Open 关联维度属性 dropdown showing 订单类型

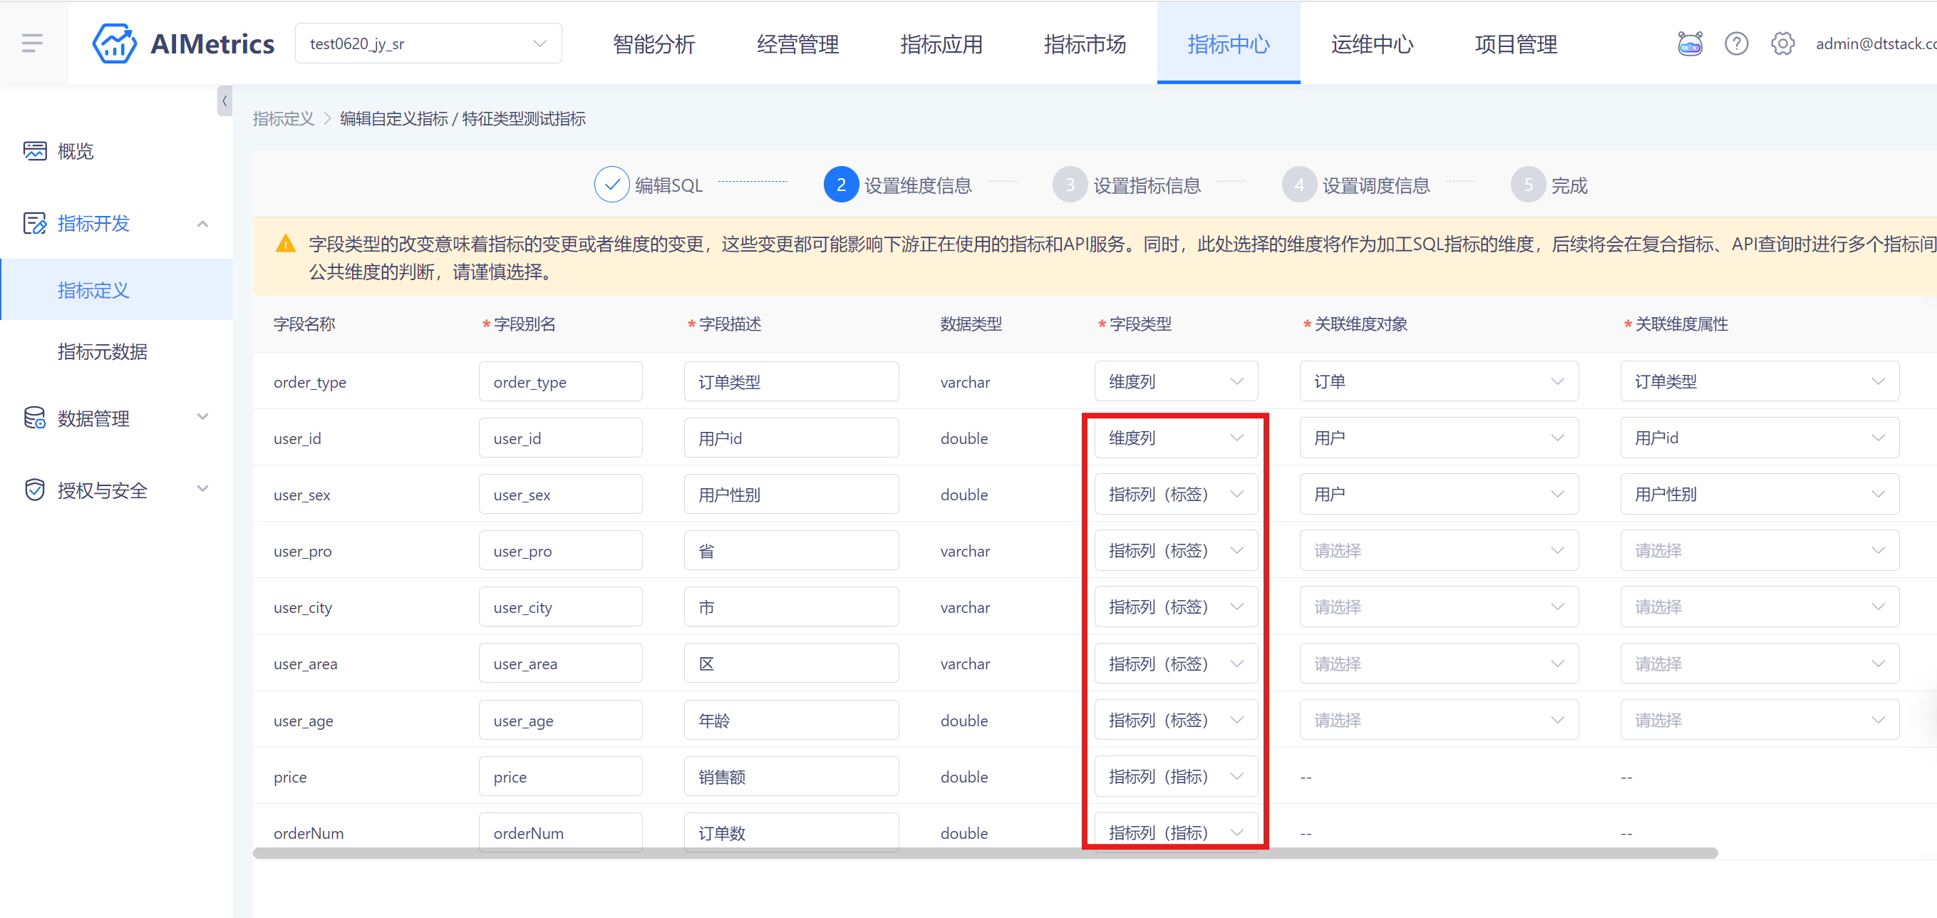pyautogui.click(x=1759, y=382)
